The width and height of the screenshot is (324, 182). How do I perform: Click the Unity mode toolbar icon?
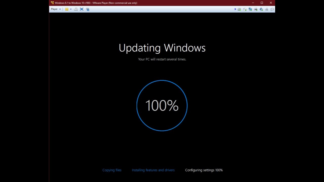click(x=88, y=9)
